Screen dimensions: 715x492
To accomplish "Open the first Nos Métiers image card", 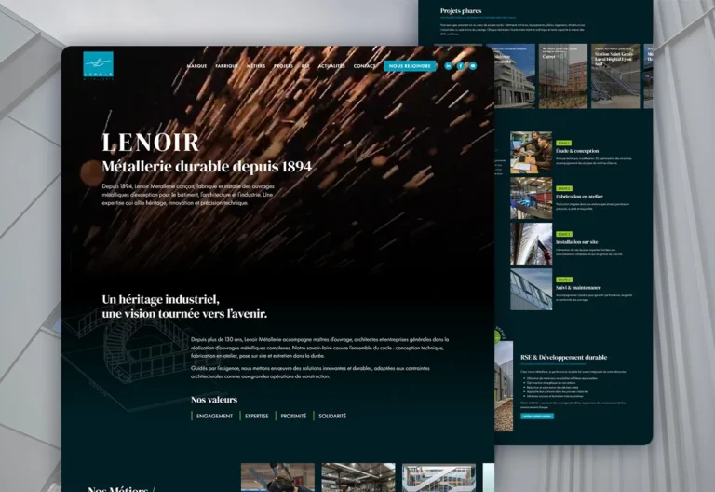I will click(277, 477).
